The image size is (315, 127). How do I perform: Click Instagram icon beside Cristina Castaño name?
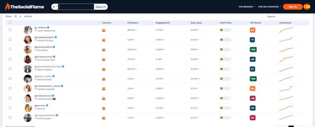pos(36,89)
